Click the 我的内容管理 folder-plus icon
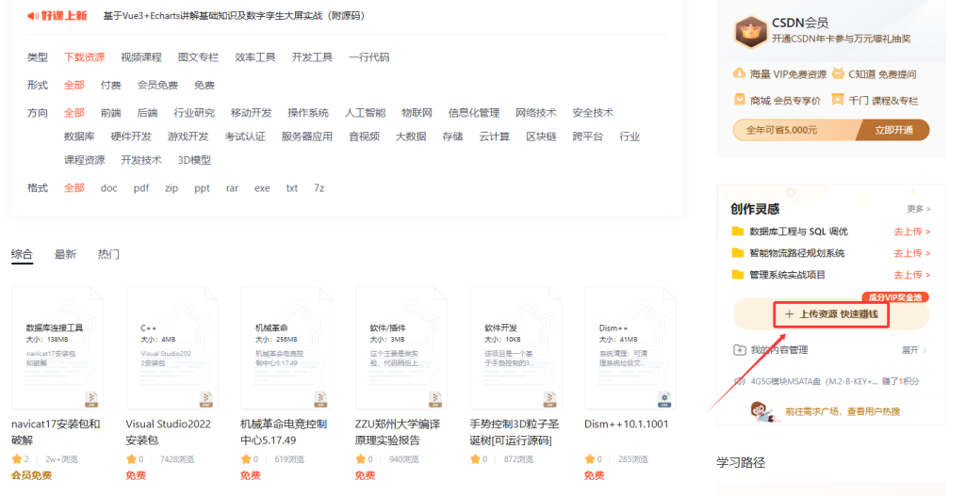Image resolution: width=965 pixels, height=496 pixels. coord(739,350)
